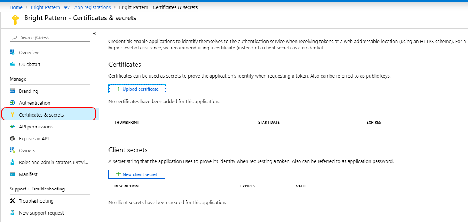Click the Client secrets section heading
Viewport: 468px width, 222px height.
[128, 150]
